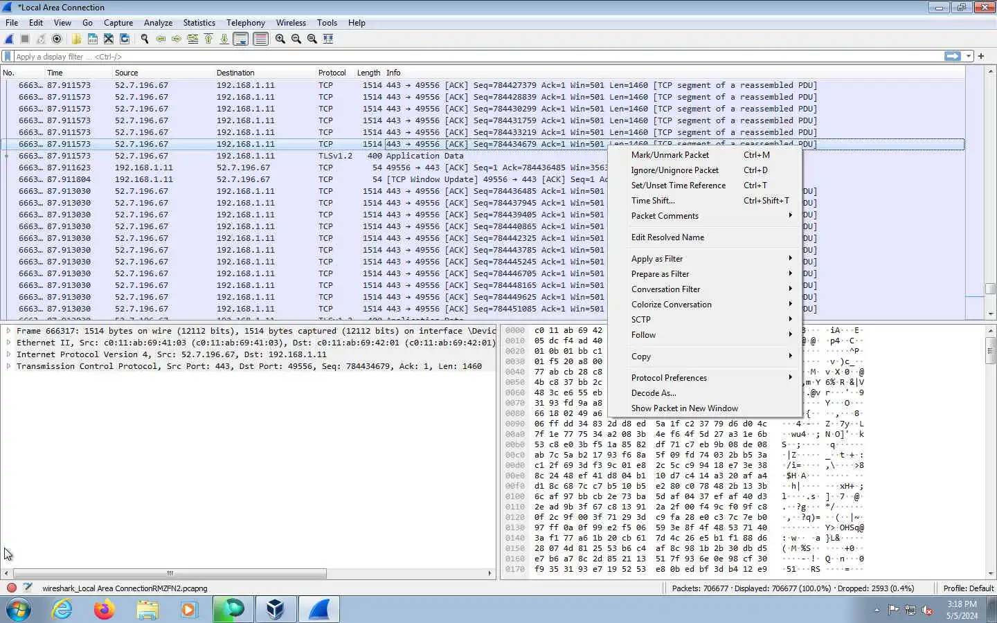
Task: Click the Restart current capture icon
Action: coord(41,39)
